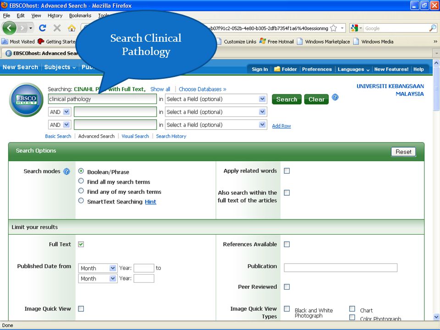Open the Bookmarks menu
440x330 pixels.
[x=80, y=16]
